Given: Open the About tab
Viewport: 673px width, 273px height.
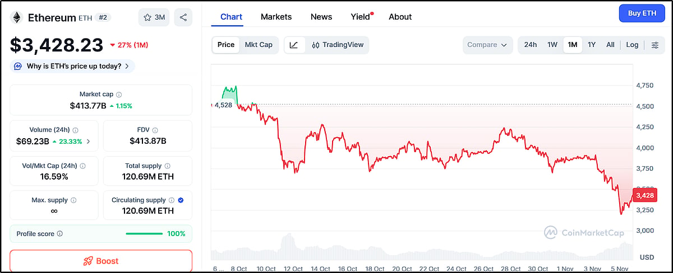Looking at the screenshot, I should [x=400, y=17].
